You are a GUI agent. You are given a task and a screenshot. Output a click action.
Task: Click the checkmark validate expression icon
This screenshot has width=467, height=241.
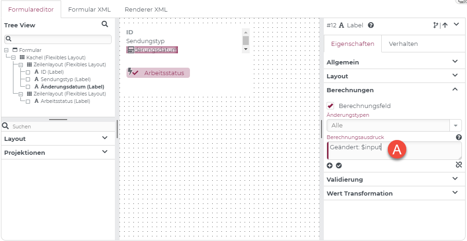339,165
